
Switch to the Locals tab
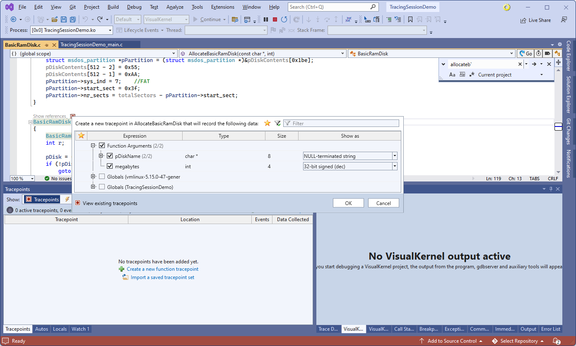pyautogui.click(x=60, y=329)
